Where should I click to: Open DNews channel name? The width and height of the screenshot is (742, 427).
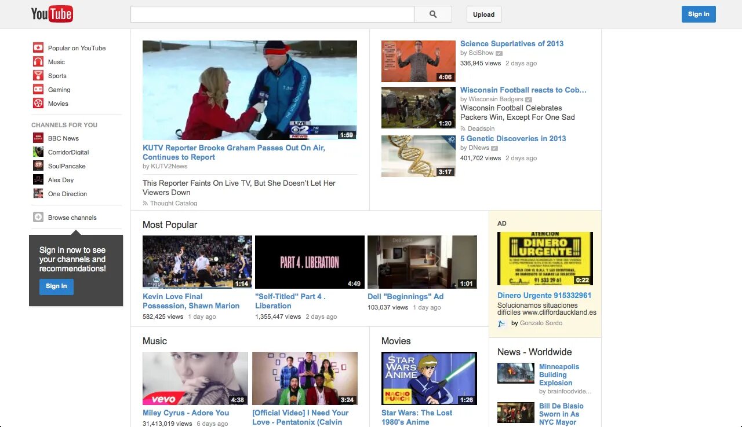479,148
